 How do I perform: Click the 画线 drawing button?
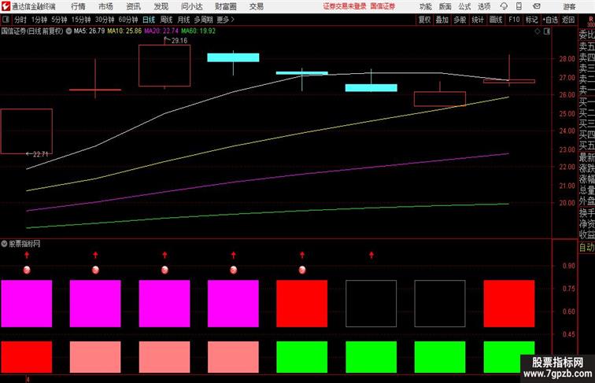(x=496, y=20)
